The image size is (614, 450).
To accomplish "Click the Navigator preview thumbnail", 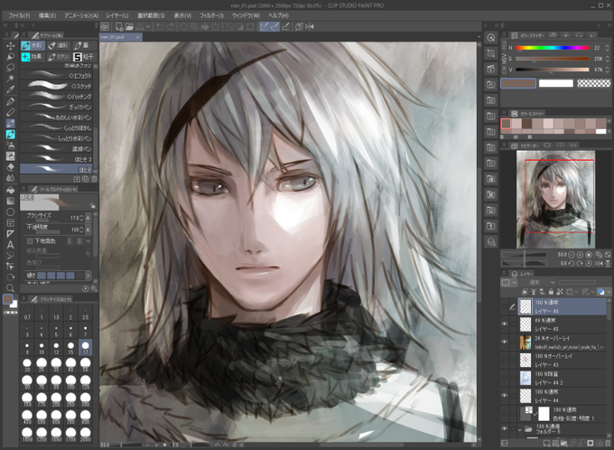I will (555, 199).
